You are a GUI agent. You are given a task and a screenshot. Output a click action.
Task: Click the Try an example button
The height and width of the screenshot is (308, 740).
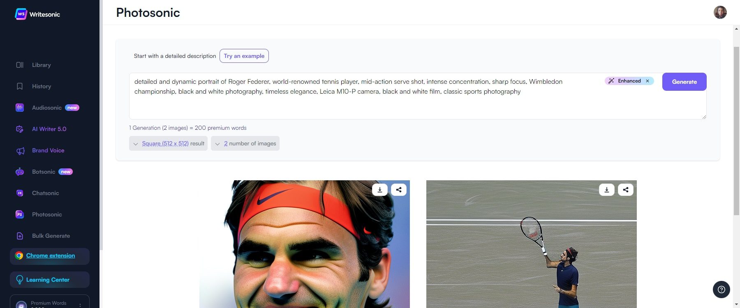pos(244,56)
